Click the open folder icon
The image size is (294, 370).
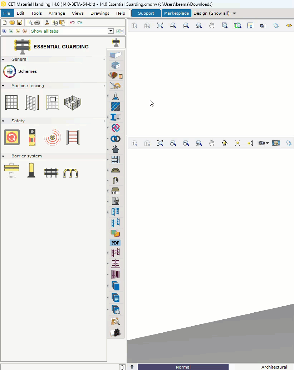click(12, 23)
